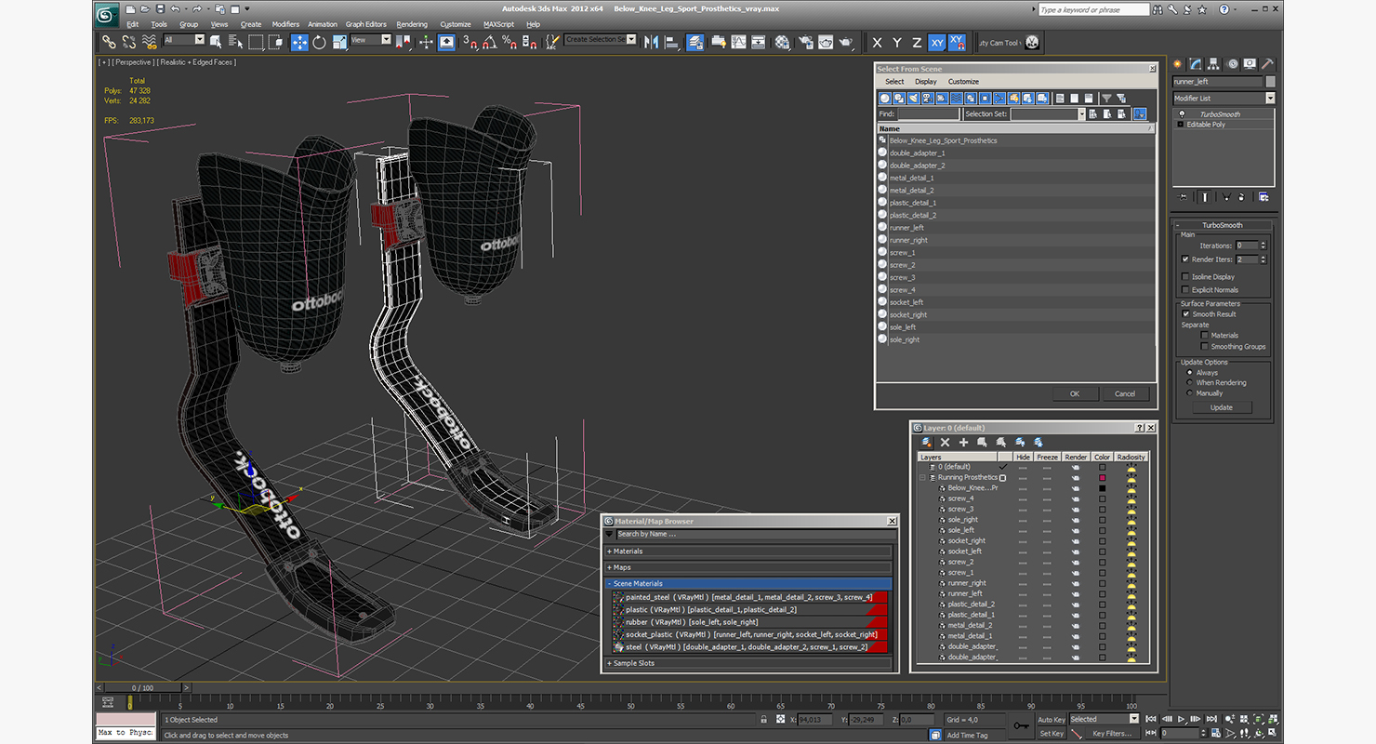The width and height of the screenshot is (1376, 744).
Task: Open Selection Set dropdown in Select From Scene
Action: 1081,113
